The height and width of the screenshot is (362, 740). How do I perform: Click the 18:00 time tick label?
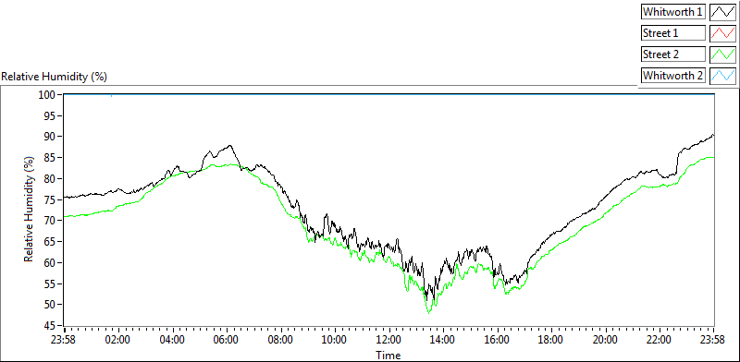[x=551, y=340]
